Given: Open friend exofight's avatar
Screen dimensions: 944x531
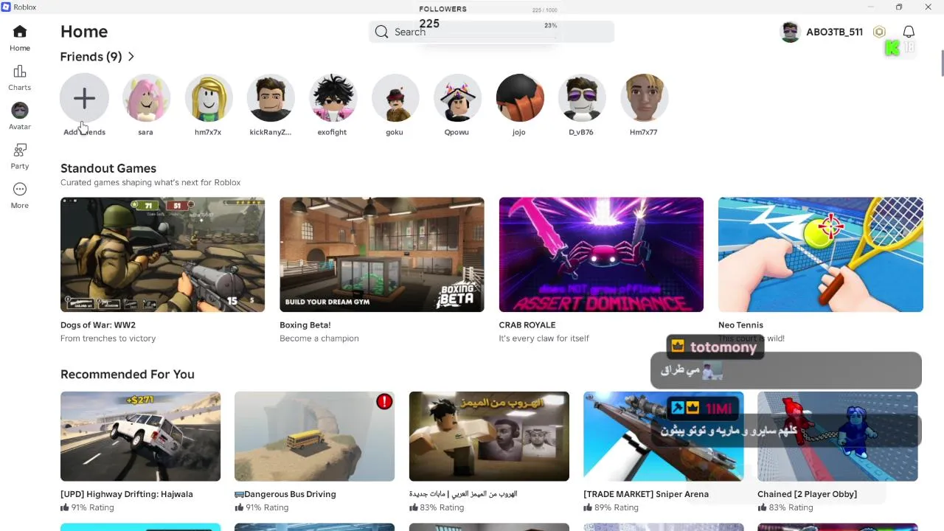Looking at the screenshot, I should [333, 97].
